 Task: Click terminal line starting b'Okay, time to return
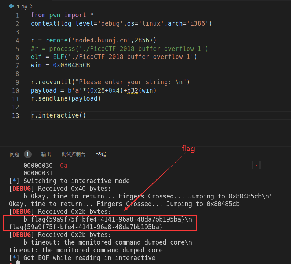[x=148, y=196]
